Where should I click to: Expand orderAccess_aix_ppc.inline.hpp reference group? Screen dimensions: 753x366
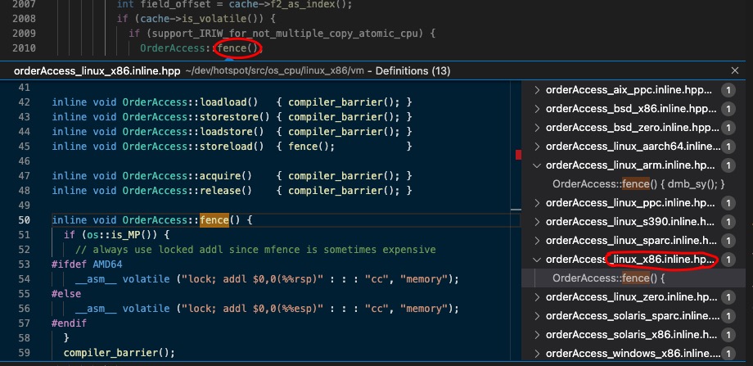pos(537,90)
